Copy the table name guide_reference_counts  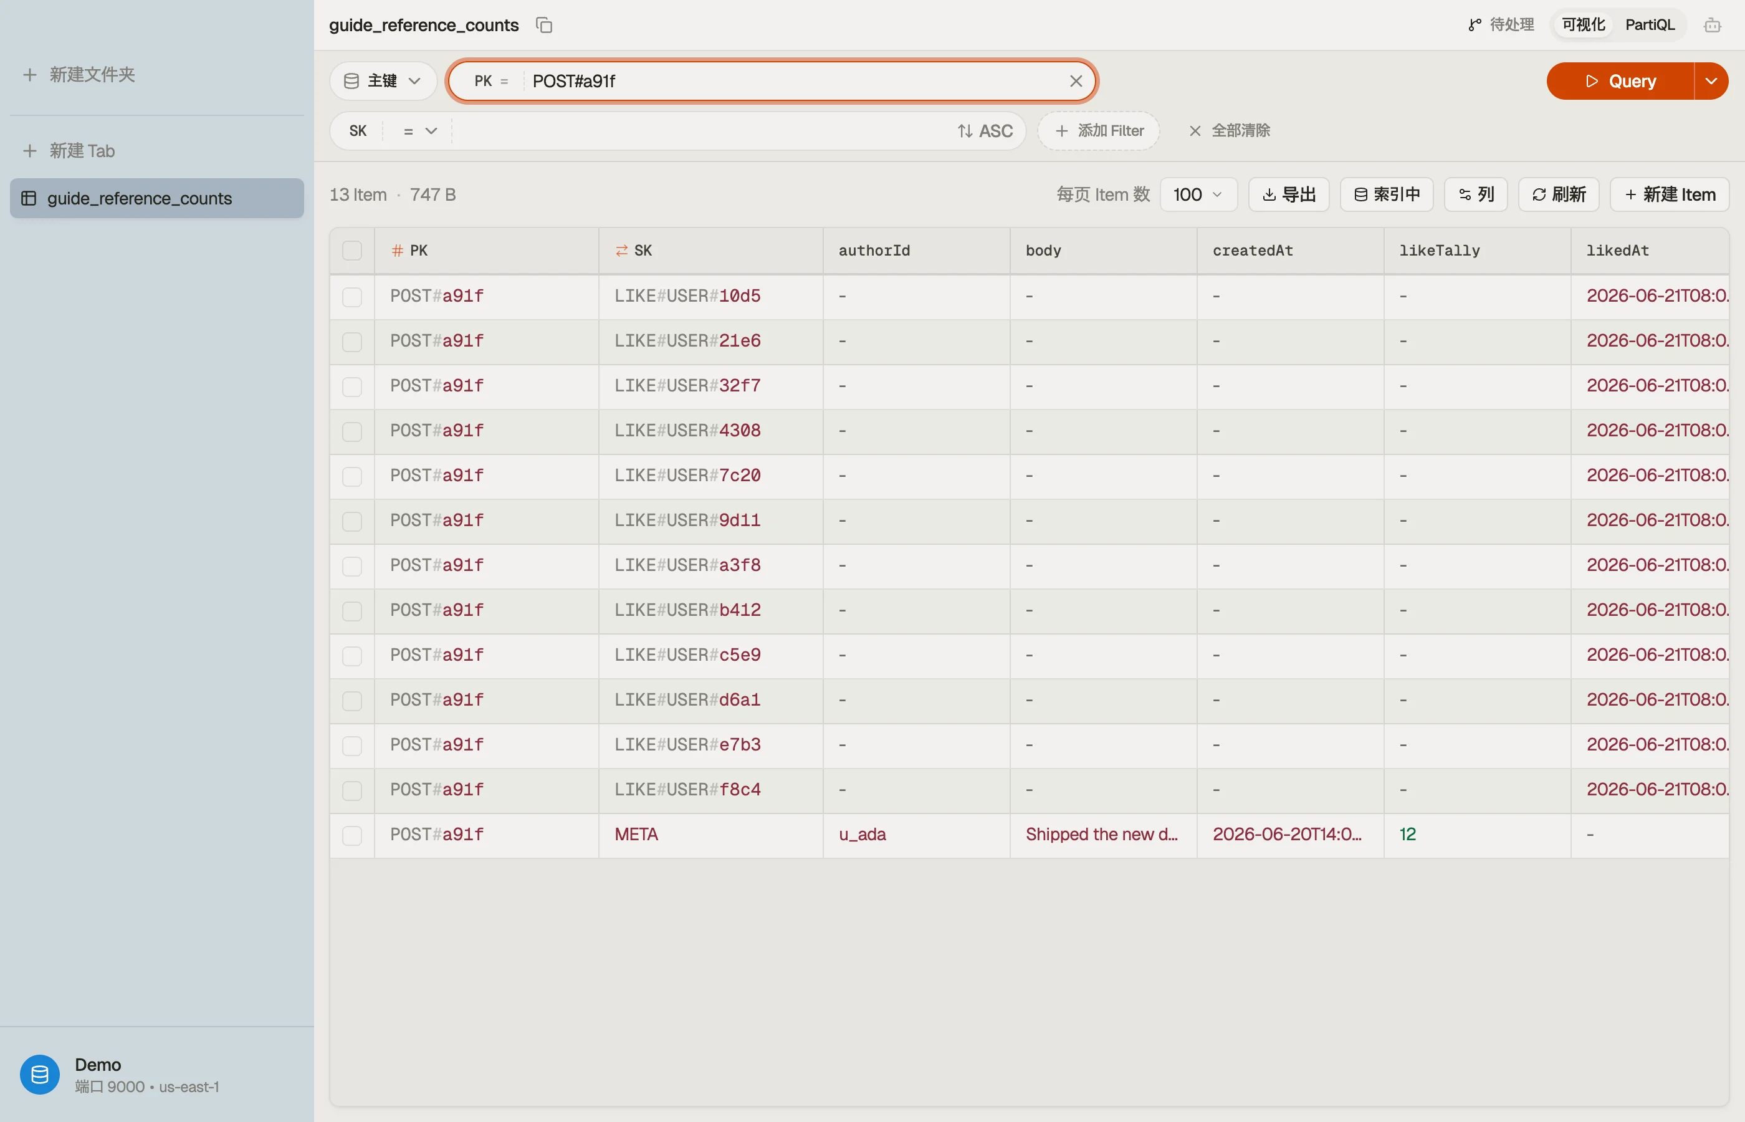click(x=544, y=25)
